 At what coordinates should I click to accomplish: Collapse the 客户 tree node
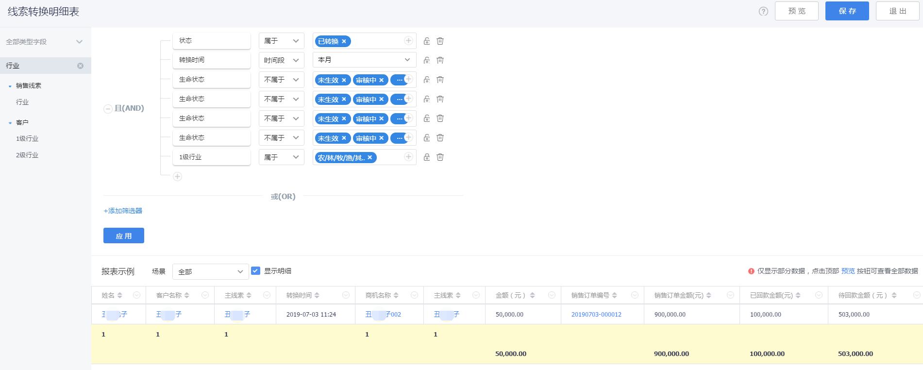point(10,123)
